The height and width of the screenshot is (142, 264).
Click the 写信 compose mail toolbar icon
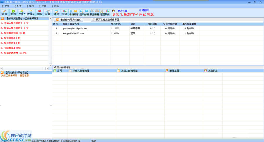click(x=4, y=13)
